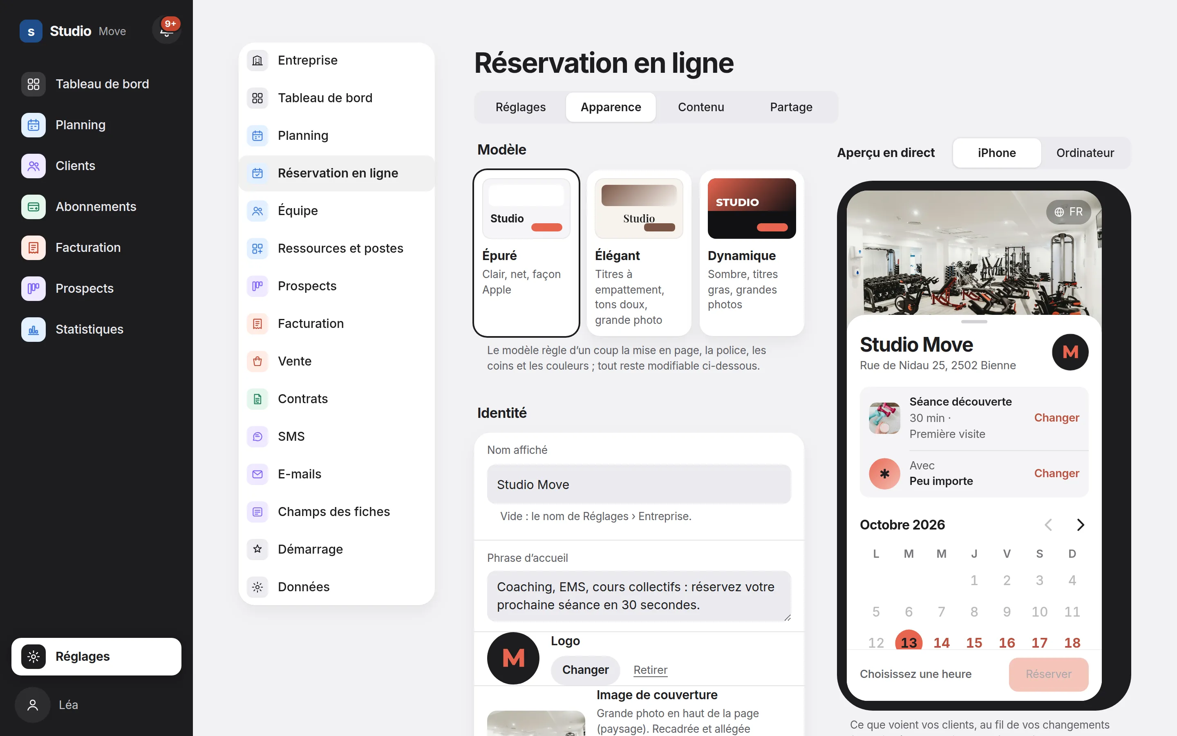Click the Changer logo button
This screenshot has width=1177, height=736.
click(585, 670)
